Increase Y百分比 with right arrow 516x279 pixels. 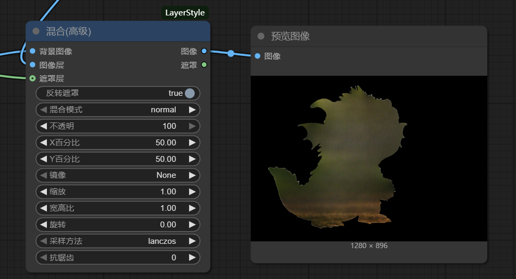tap(192, 159)
